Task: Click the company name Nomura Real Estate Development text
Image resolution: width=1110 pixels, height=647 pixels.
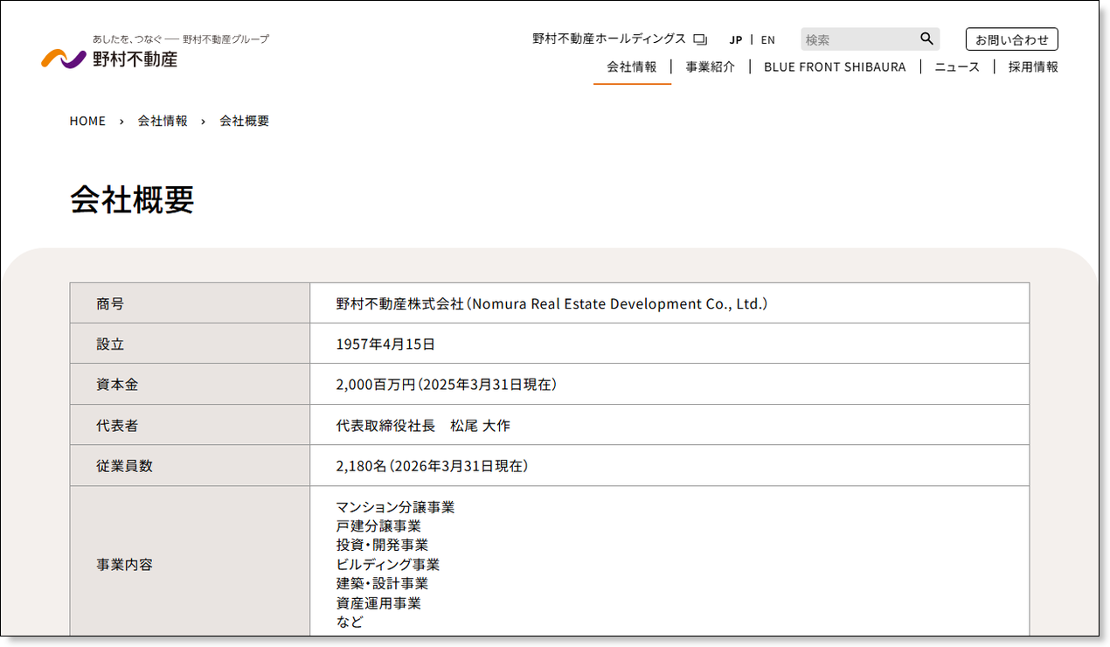Action: click(552, 304)
